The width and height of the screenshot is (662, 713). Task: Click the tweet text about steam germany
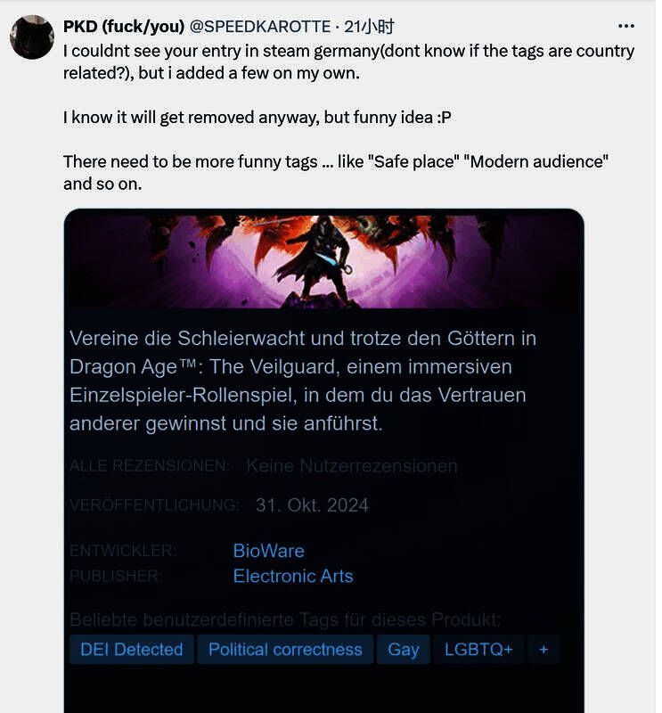(x=348, y=61)
